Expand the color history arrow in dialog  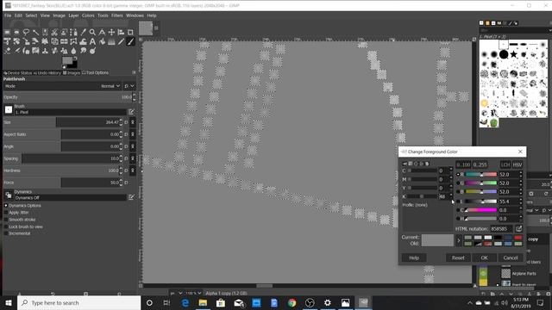458,241
